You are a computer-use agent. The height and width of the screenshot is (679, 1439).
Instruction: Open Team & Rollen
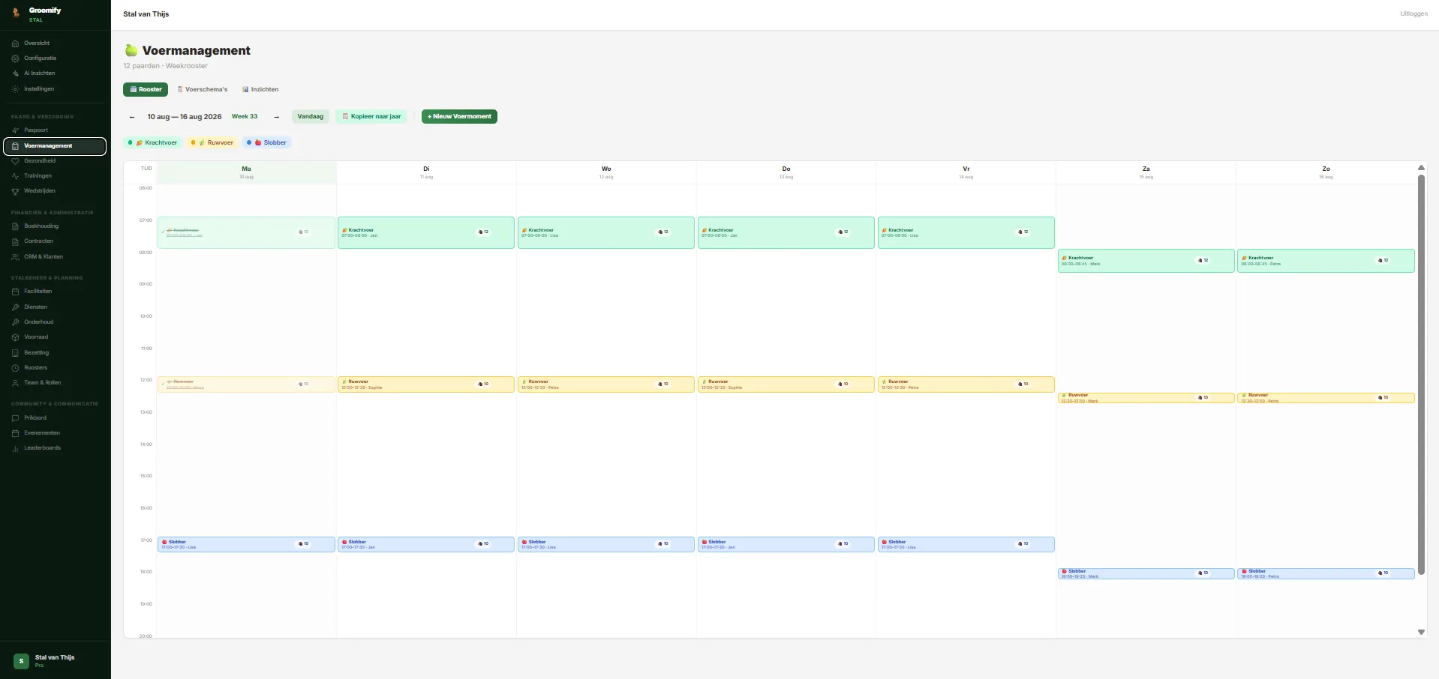[56, 383]
